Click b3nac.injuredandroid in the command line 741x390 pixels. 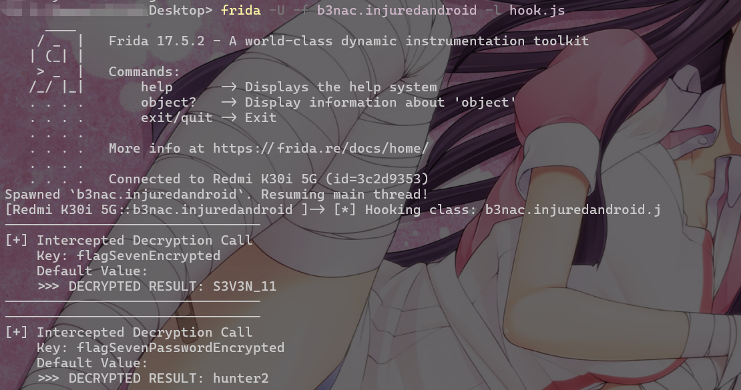pyautogui.click(x=397, y=11)
